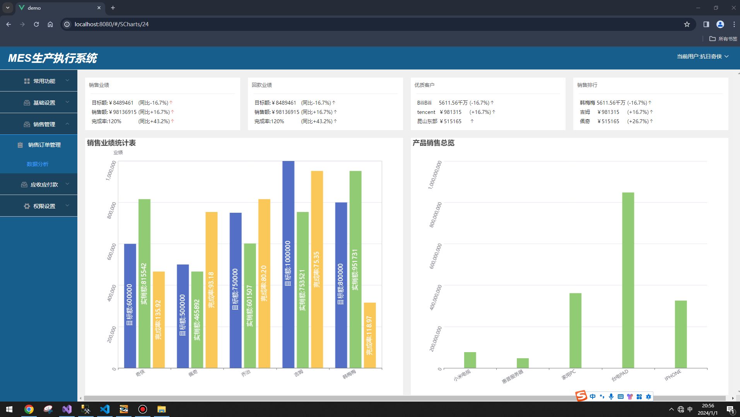Click the browser back arrow
740x417 pixels.
(9, 24)
